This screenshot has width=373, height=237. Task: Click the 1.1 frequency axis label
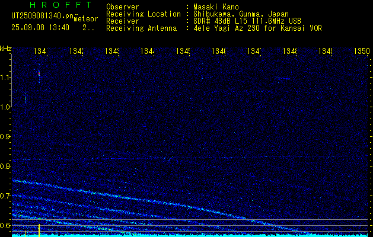click(5, 78)
